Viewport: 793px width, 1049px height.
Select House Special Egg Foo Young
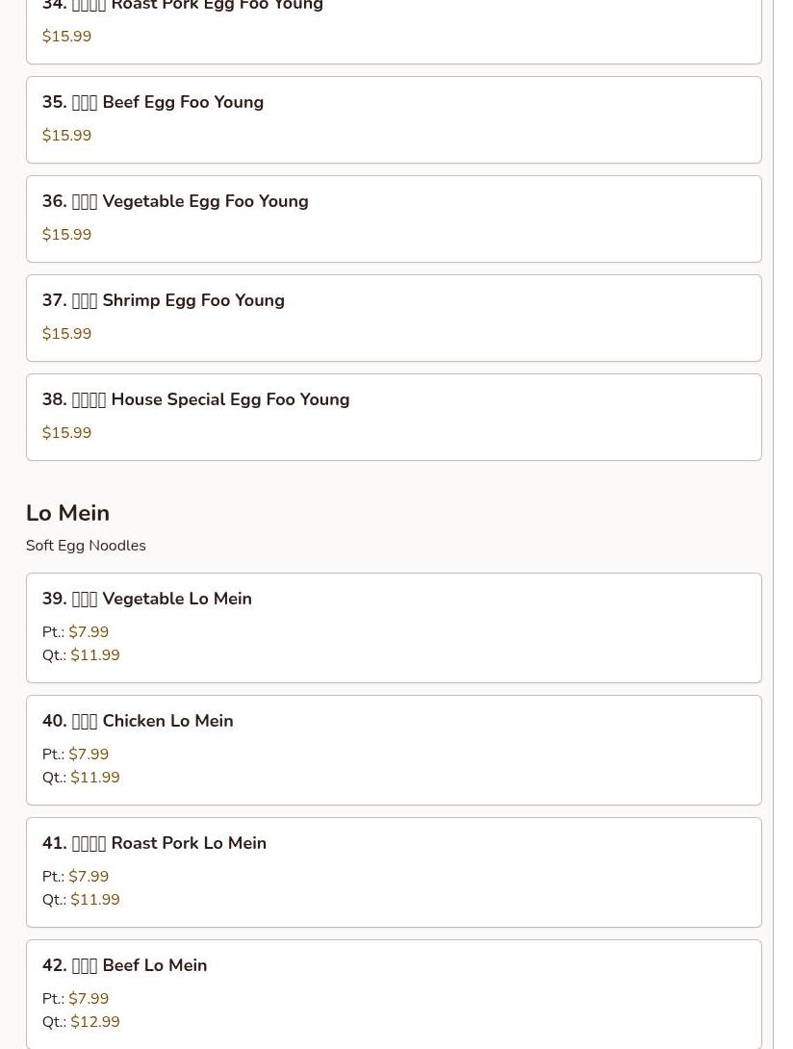click(x=394, y=417)
